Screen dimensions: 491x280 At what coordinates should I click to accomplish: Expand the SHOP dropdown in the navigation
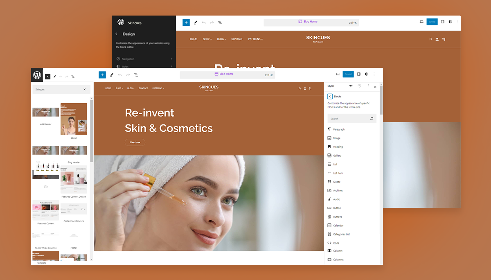point(118,88)
